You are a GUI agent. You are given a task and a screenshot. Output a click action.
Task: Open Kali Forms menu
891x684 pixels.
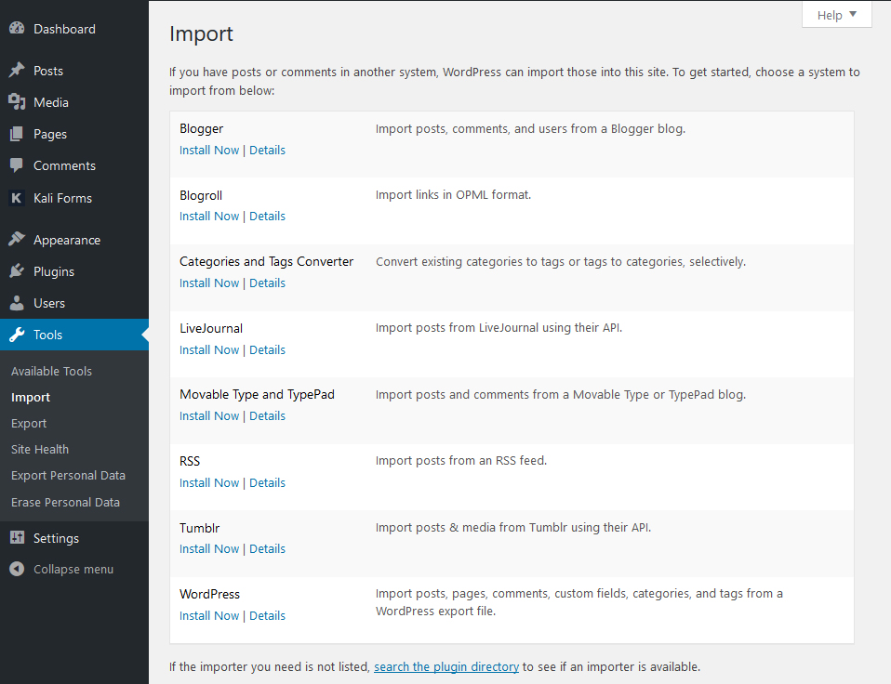[62, 198]
